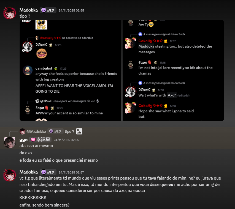The image size is (235, 209).
Task: Open the right attached screenshot image
Action: 173,70
